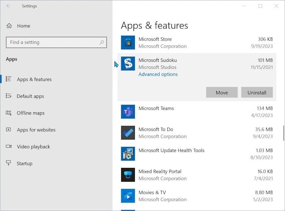
Task: Open Advanced options for Microsoft Sudoku
Action: click(x=158, y=74)
